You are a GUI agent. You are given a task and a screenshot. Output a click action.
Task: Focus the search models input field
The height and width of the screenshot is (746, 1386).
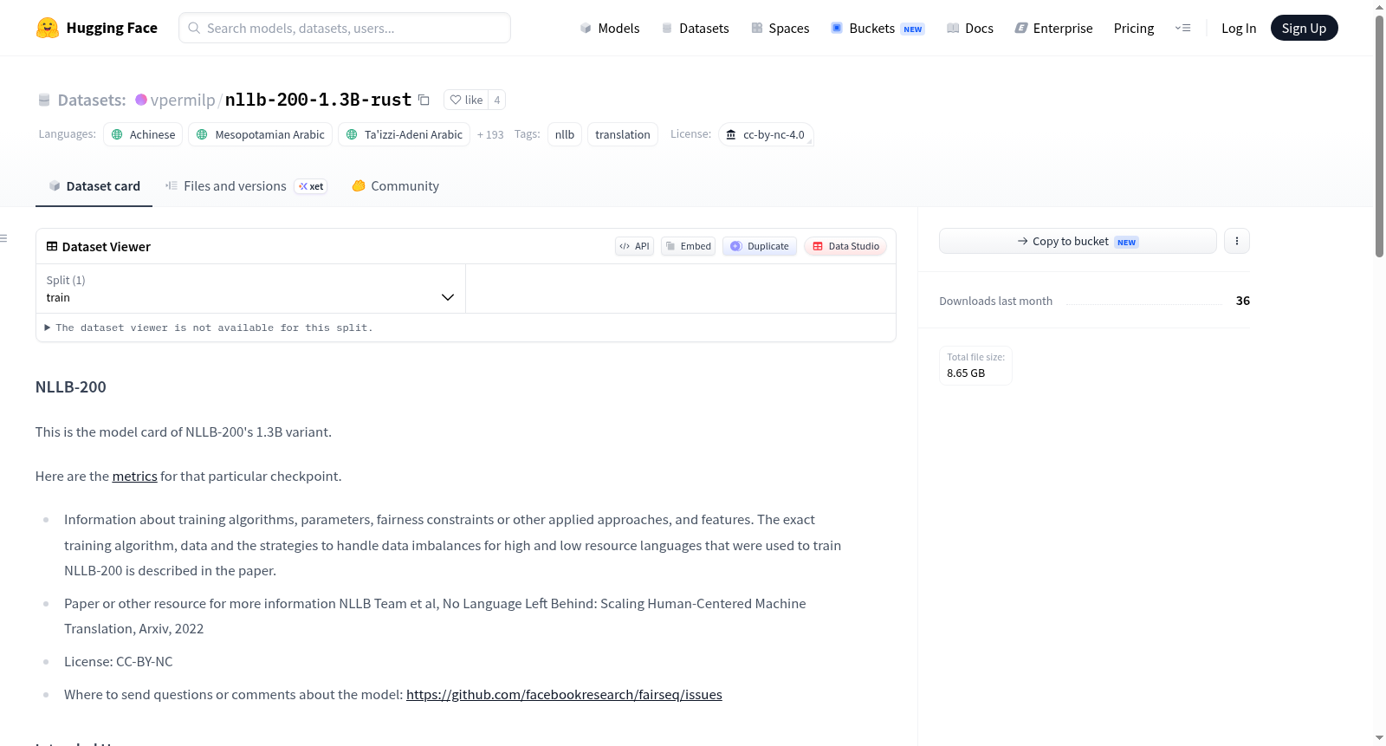click(x=345, y=28)
